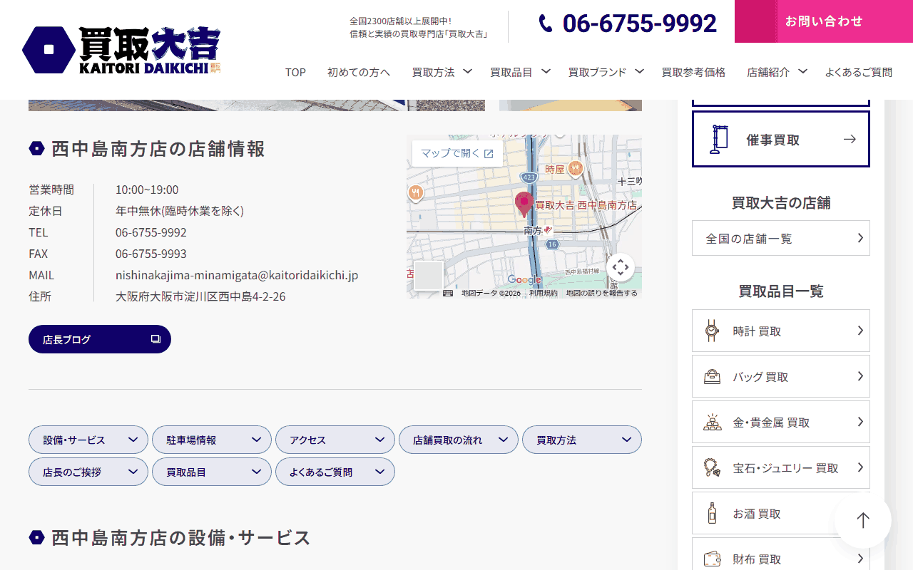913x570 pixels.
Task: Click the orange restaurant marker near 時屋
Action: (576, 169)
